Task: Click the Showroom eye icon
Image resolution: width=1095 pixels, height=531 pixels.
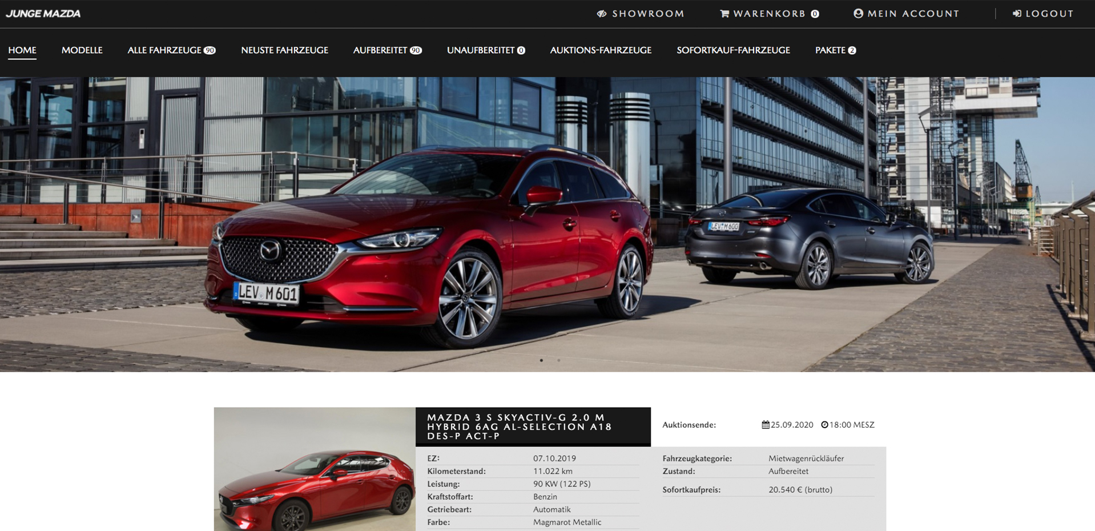Action: click(x=602, y=14)
